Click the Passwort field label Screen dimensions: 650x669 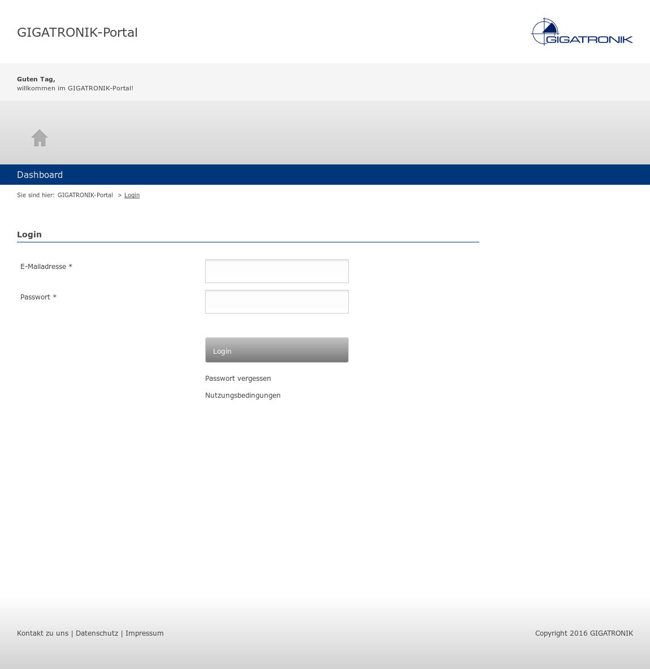pyautogui.click(x=38, y=297)
